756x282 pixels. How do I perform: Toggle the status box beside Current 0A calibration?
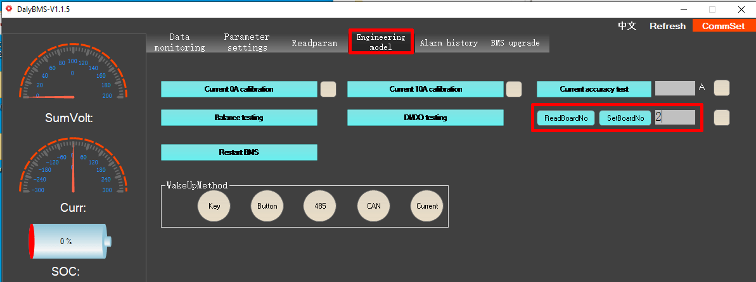[x=328, y=89]
